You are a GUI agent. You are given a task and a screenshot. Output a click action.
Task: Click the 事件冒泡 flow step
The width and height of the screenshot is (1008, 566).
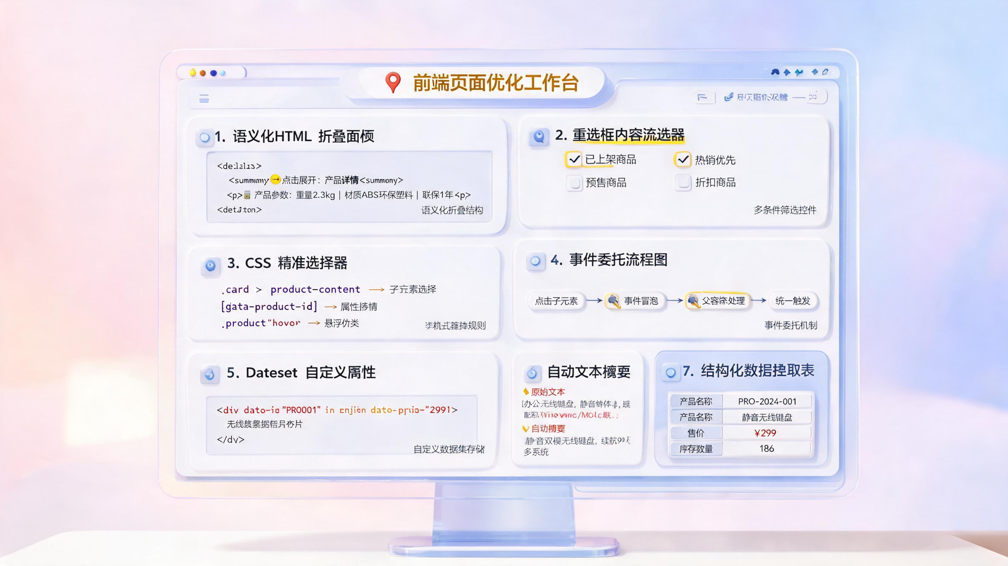click(635, 301)
